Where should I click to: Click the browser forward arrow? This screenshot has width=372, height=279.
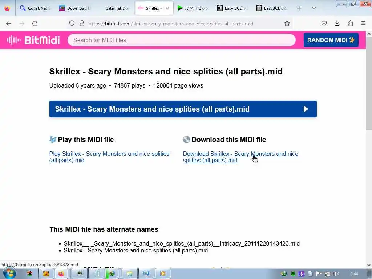tap(22, 24)
